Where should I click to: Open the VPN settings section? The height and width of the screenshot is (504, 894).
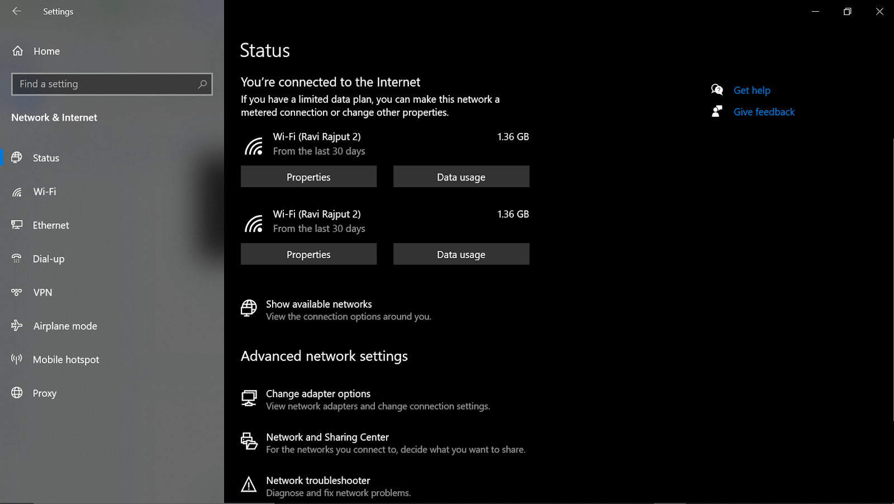pyautogui.click(x=42, y=292)
